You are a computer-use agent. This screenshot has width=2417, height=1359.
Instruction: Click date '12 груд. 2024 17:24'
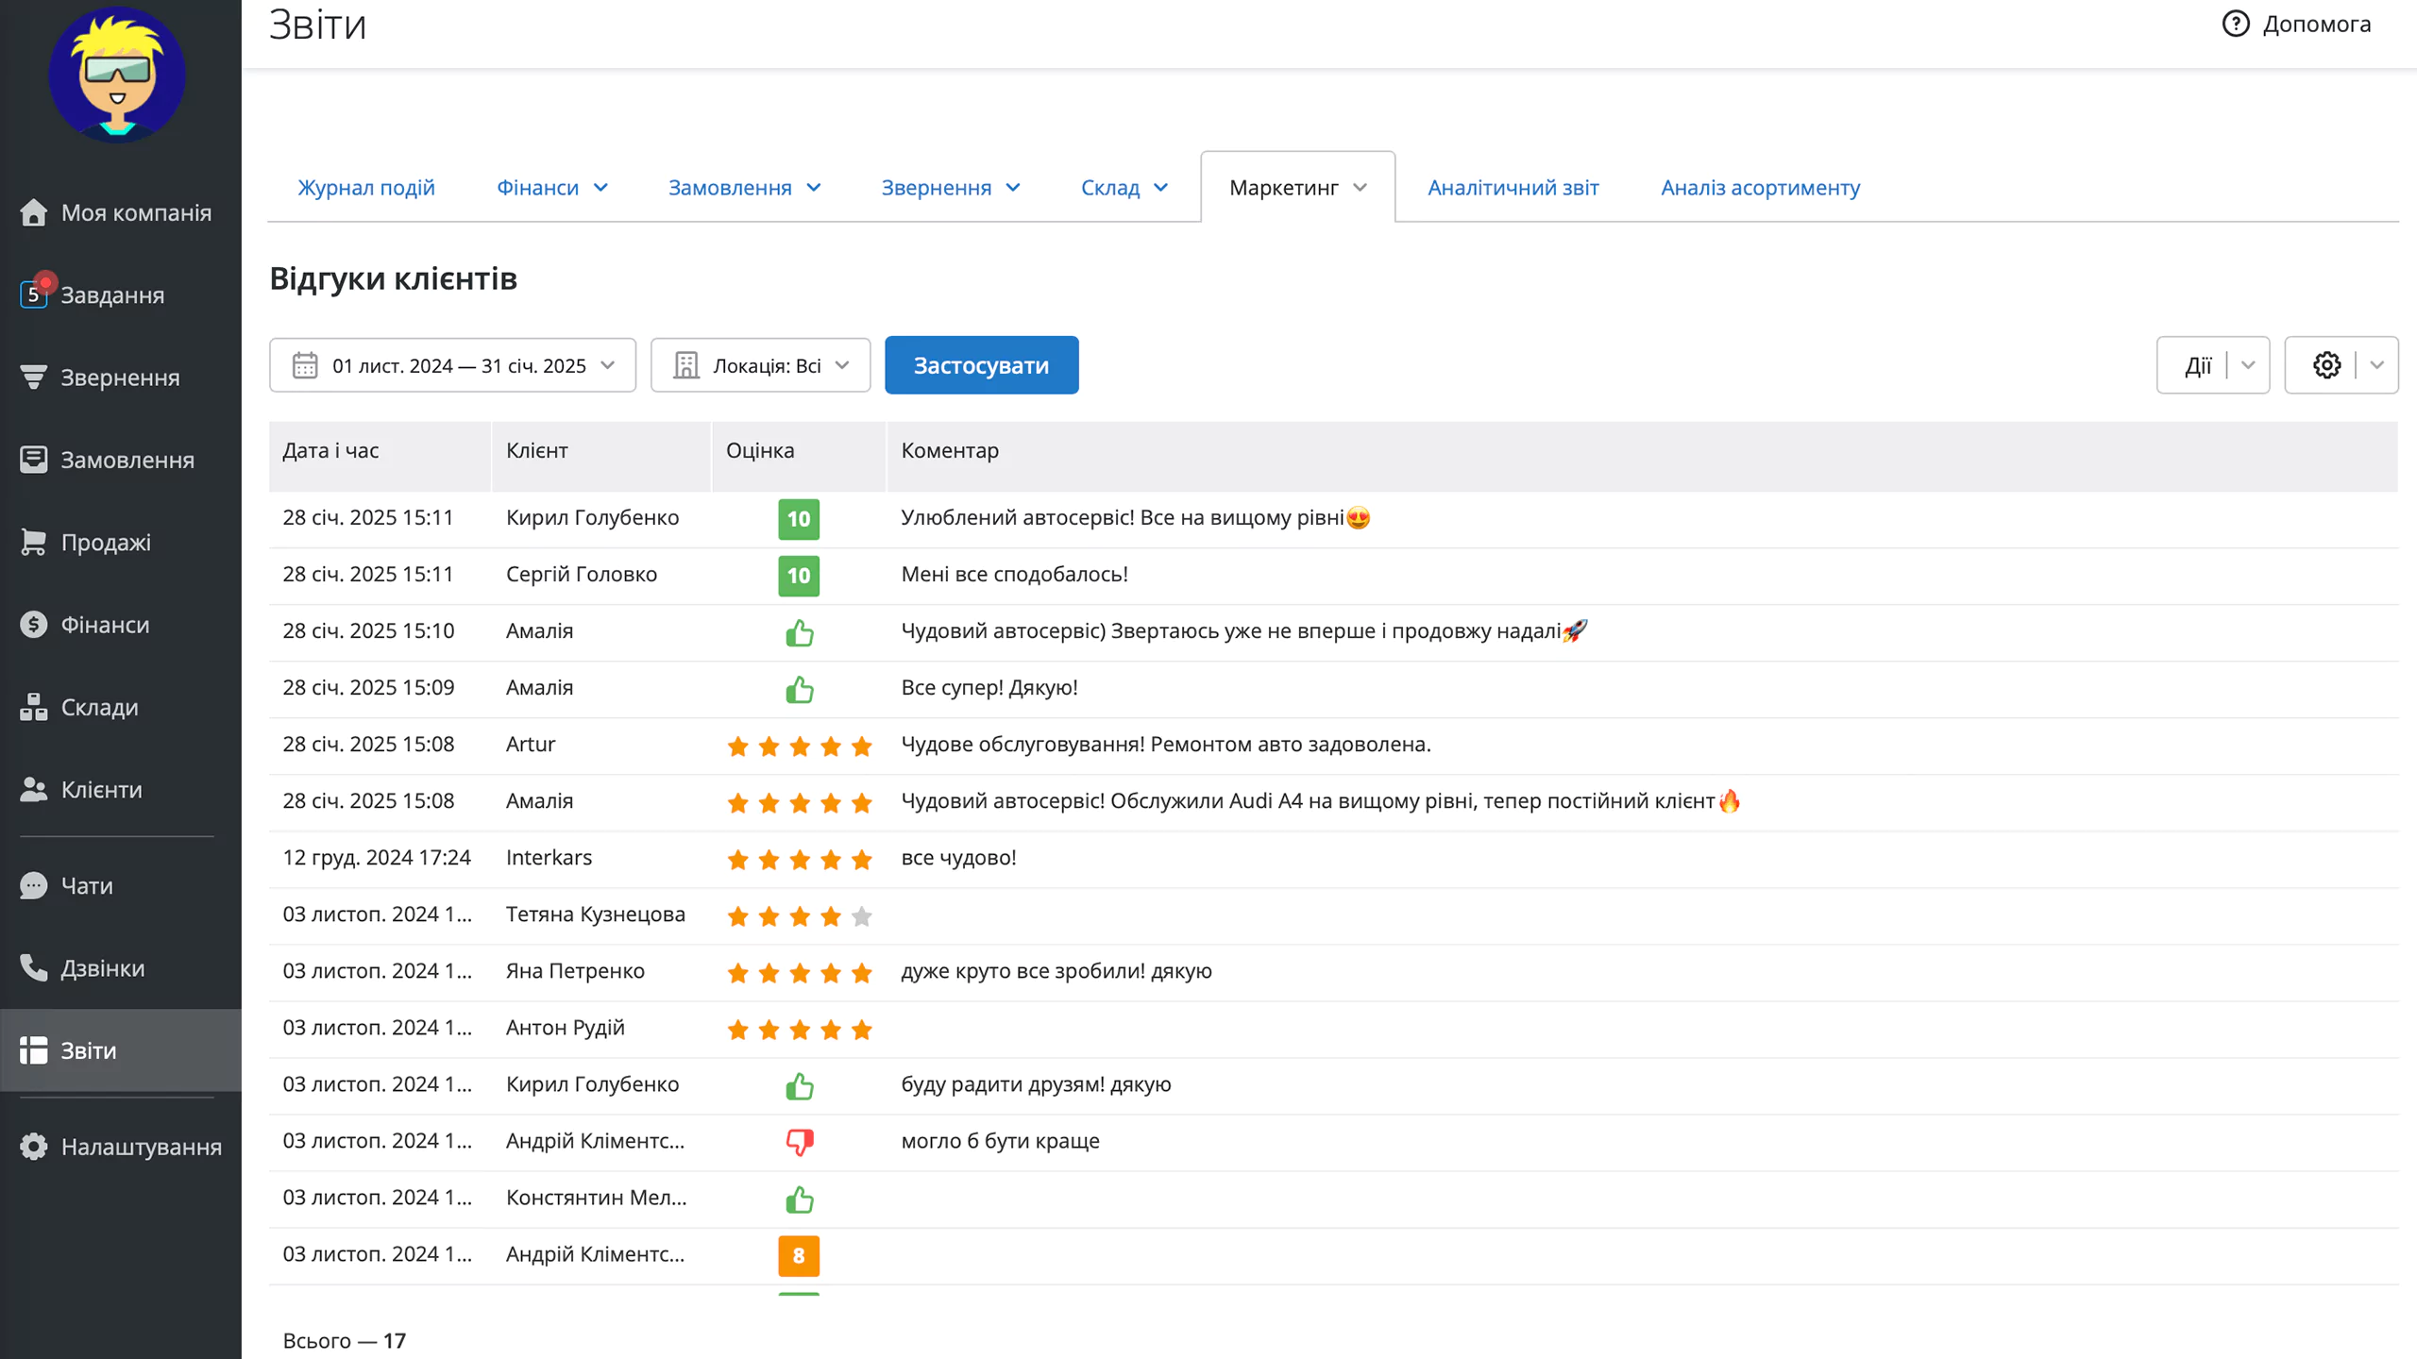pos(377,858)
